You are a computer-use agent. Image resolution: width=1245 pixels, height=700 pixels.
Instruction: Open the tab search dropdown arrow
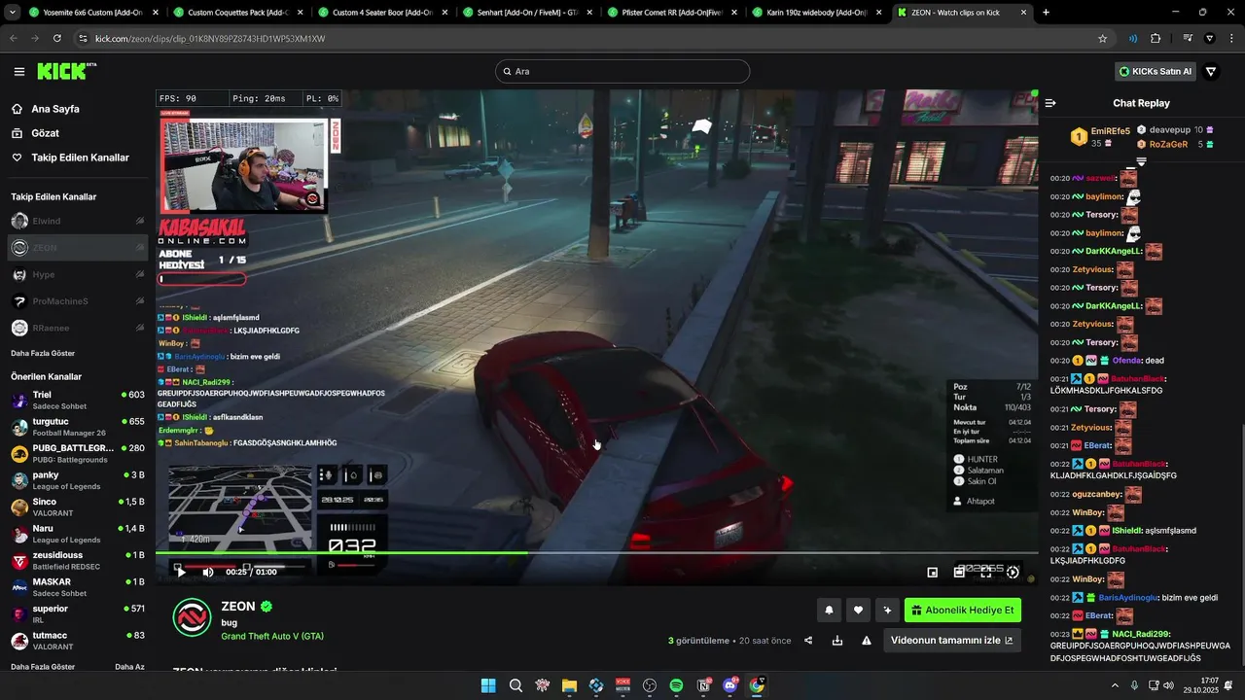click(13, 13)
